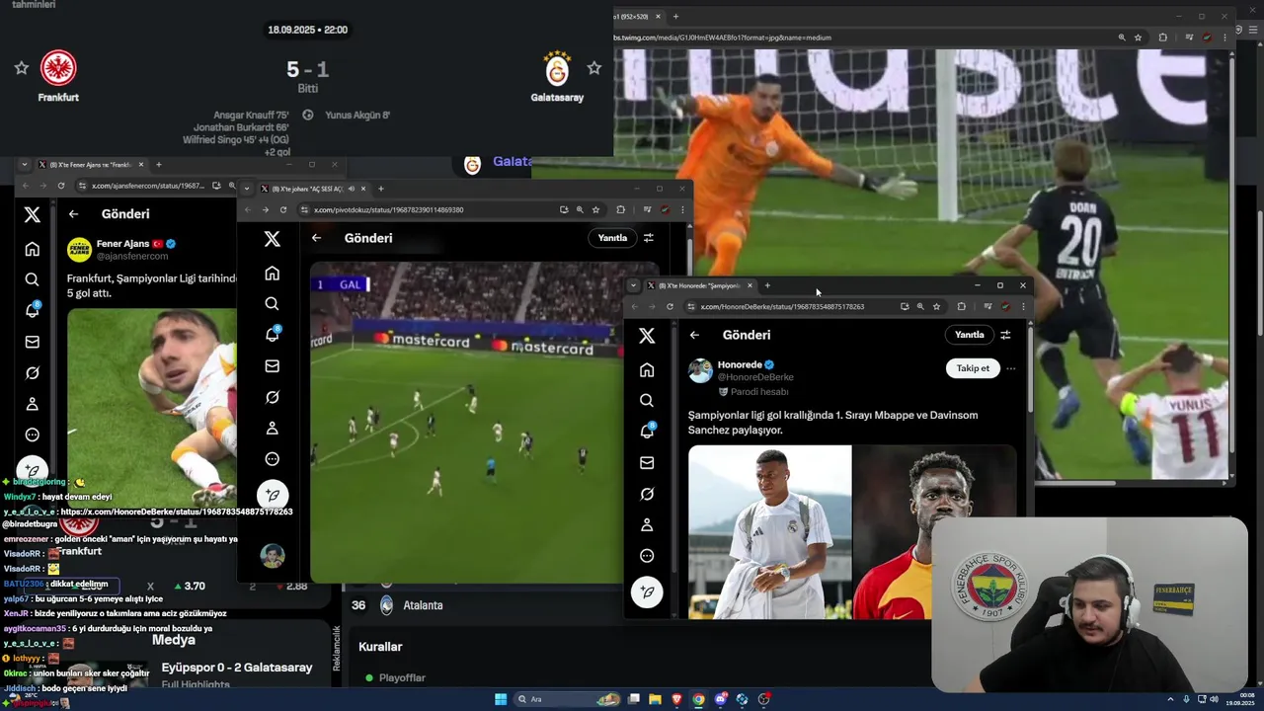Open reply filter icon in pivotdokuz window
Image resolution: width=1264 pixels, height=711 pixels.
tap(649, 238)
